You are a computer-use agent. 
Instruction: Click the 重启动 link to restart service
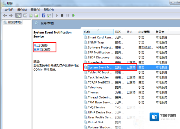tap(38, 49)
